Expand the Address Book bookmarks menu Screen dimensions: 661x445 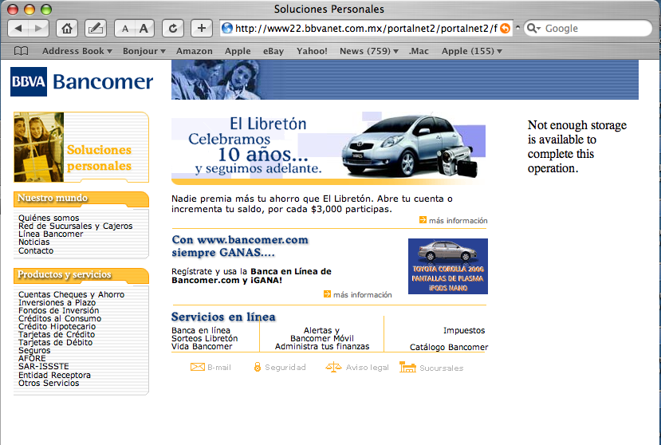point(77,51)
